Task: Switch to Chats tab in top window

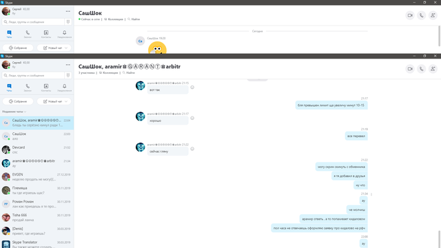Action: pyautogui.click(x=9, y=34)
